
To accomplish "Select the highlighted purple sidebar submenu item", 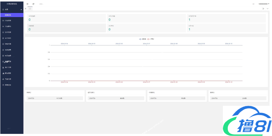I will coord(12,15).
